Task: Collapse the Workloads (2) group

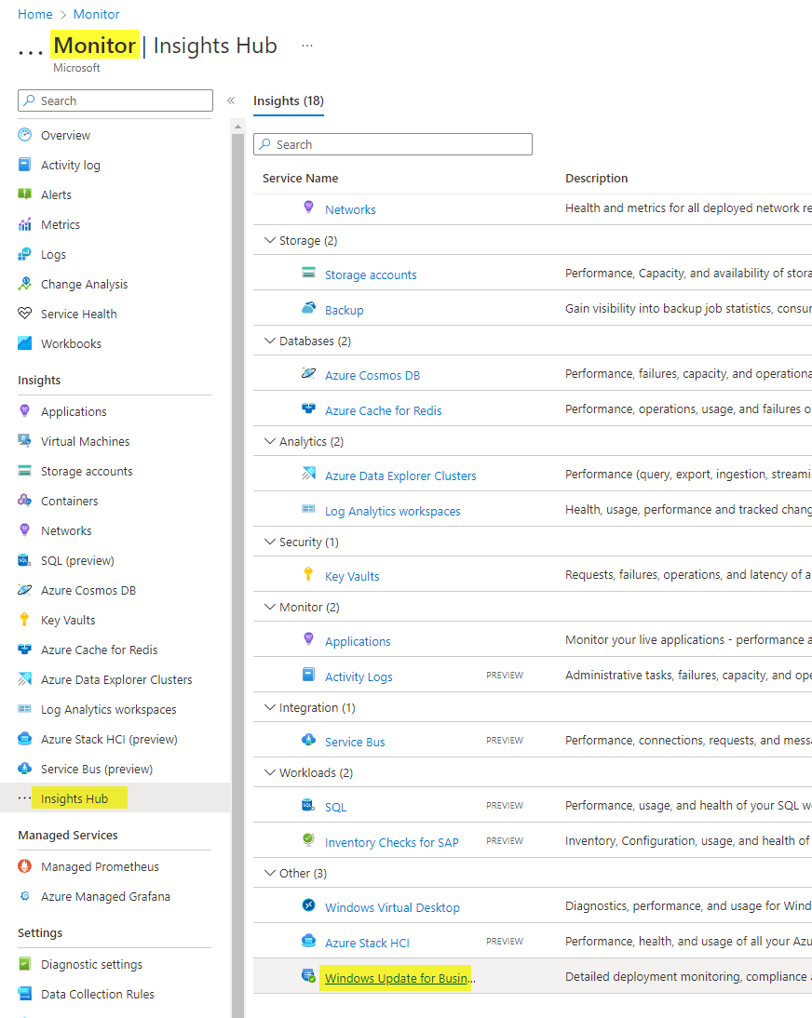Action: 270,772
